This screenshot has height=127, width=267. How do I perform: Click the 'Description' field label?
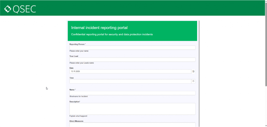click(74, 102)
